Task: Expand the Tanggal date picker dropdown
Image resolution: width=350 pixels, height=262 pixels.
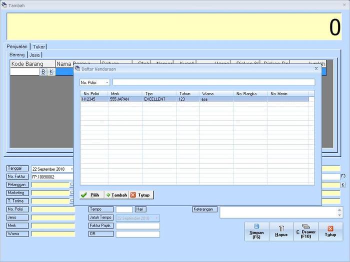Action: pyautogui.click(x=71, y=169)
